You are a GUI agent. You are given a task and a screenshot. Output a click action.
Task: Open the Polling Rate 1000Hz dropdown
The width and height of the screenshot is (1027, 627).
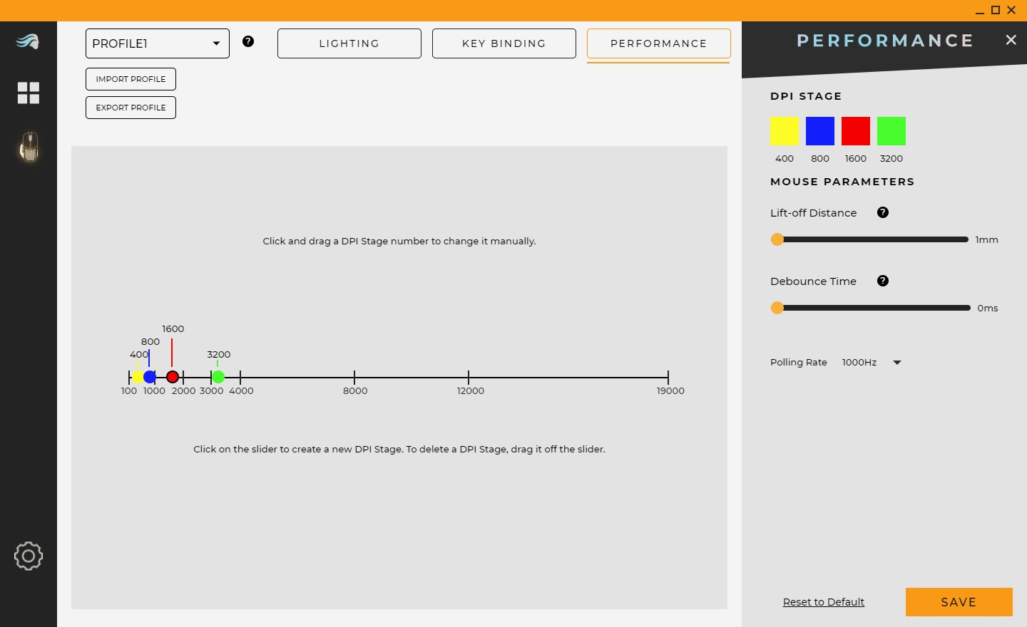(872, 363)
